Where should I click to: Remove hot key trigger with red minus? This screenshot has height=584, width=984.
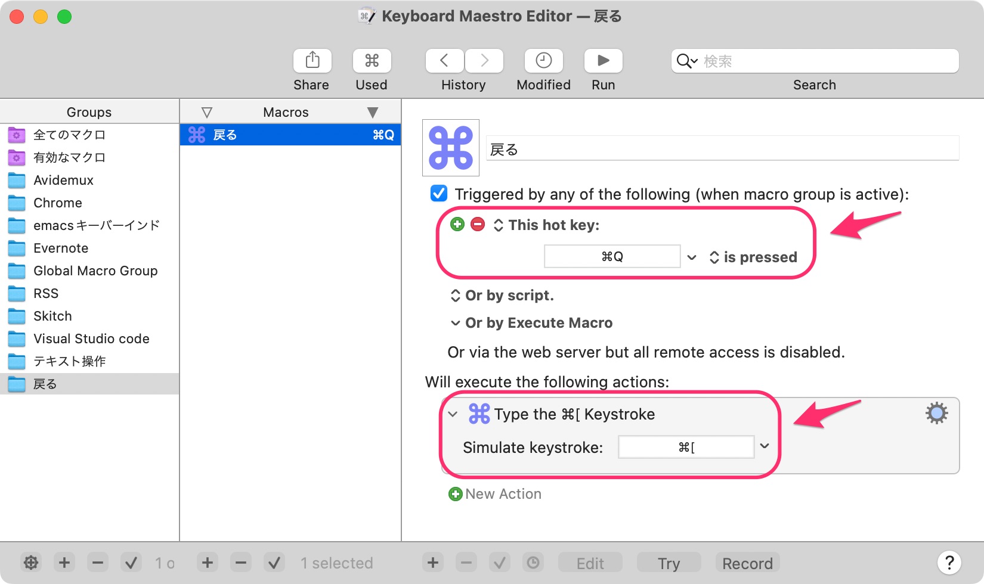478,225
